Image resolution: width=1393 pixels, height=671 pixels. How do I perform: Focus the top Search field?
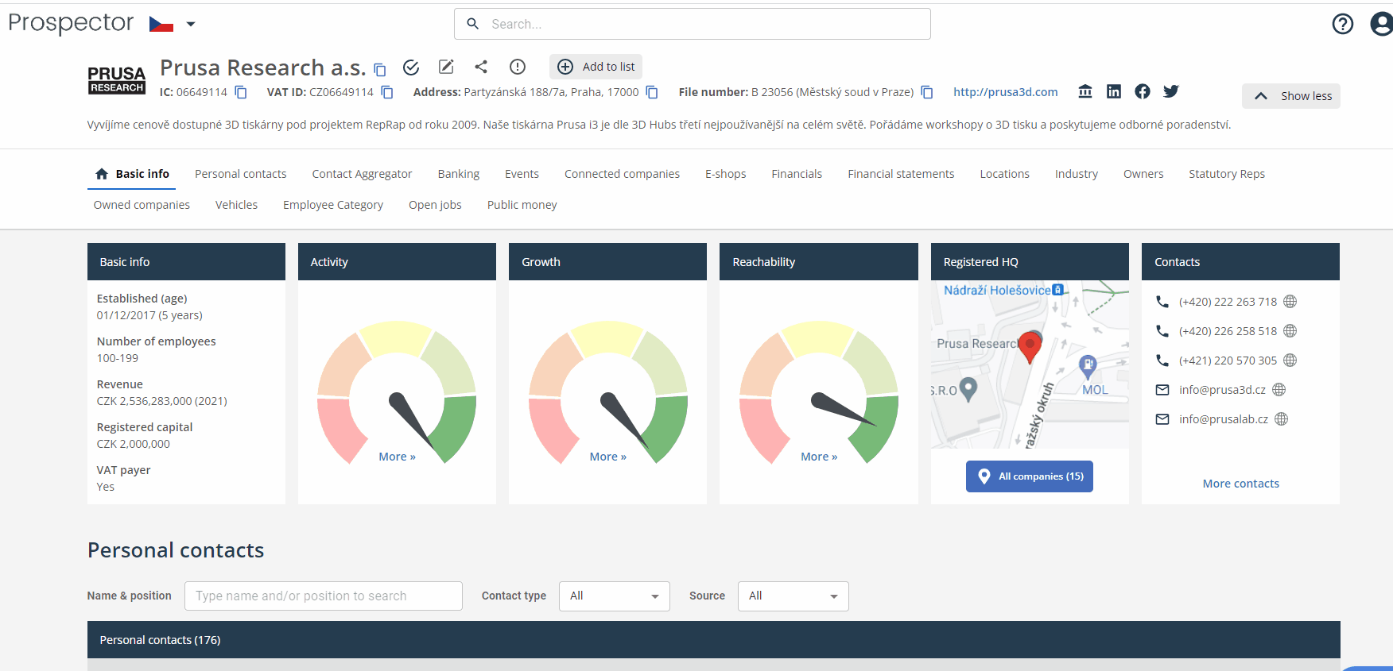click(693, 24)
